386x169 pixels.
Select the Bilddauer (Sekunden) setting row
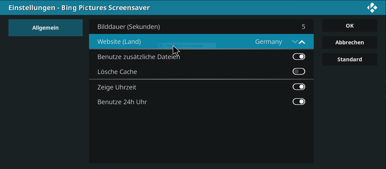(x=201, y=27)
